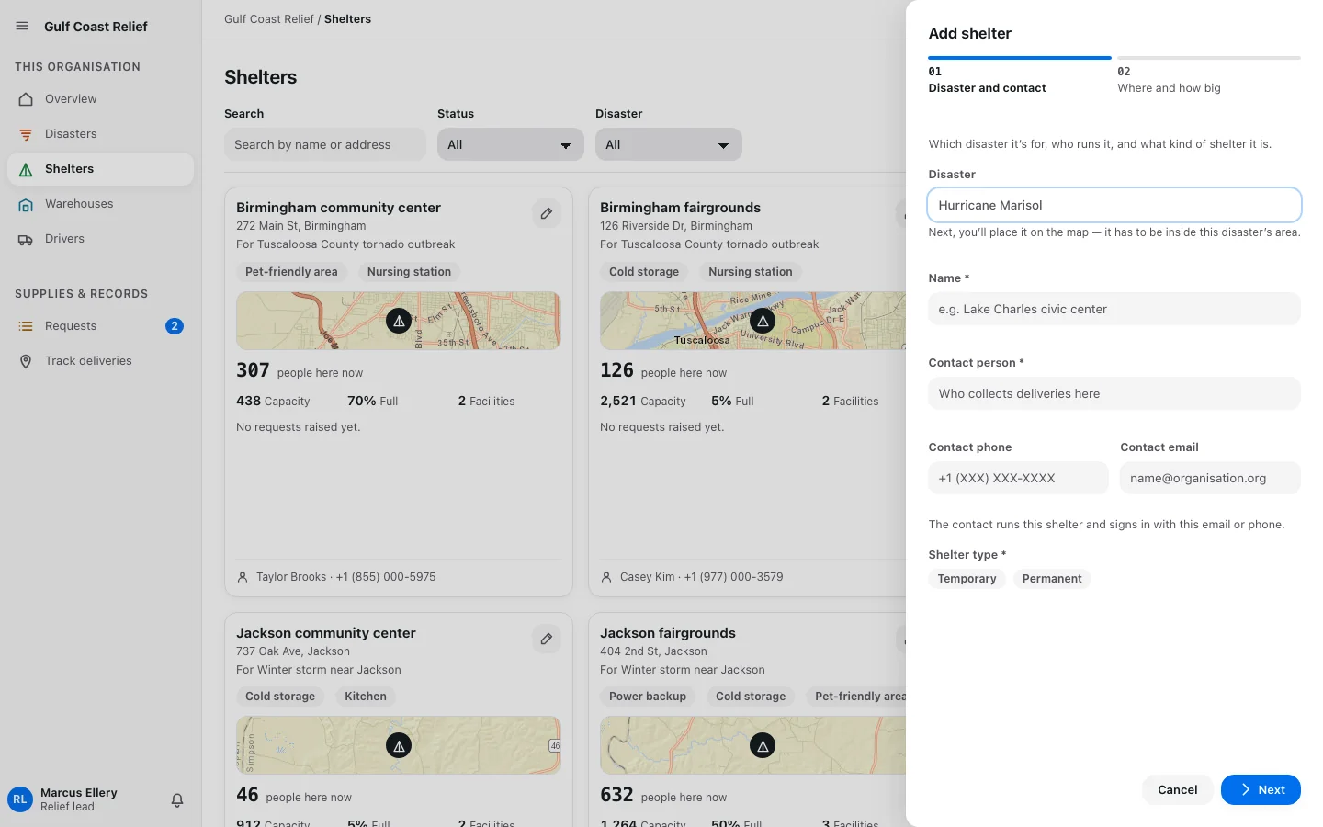Open Disasters in the sidebar
This screenshot has height=827, width=1323.
101,134
